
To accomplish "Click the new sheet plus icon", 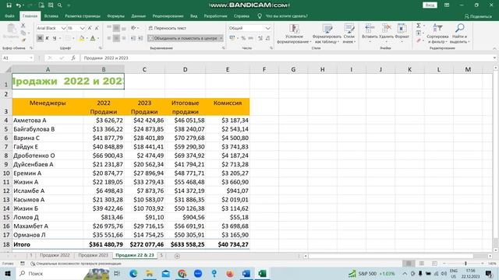I will pyautogui.click(x=177, y=256).
